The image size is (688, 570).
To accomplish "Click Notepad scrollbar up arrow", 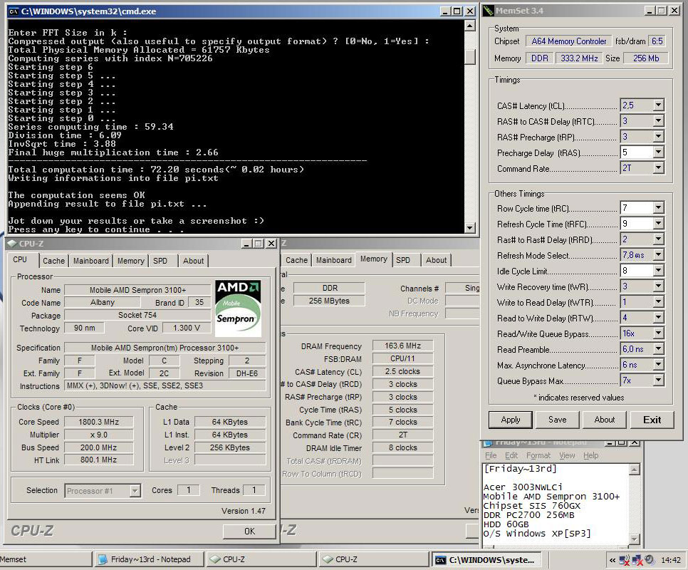I will coord(634,470).
